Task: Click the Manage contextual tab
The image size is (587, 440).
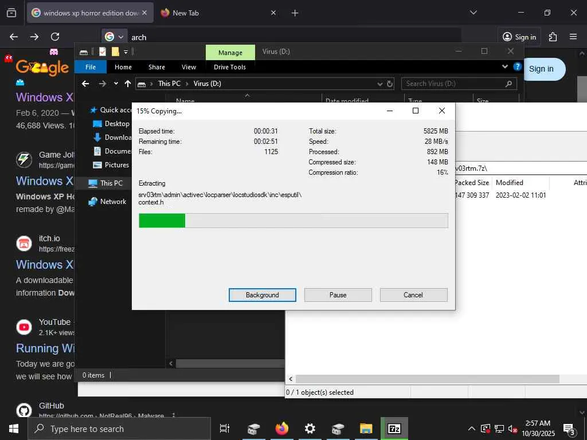Action: [x=230, y=53]
